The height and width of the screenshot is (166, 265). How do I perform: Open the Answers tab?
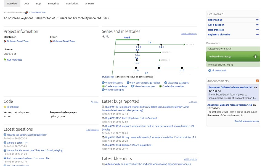(90, 4)
